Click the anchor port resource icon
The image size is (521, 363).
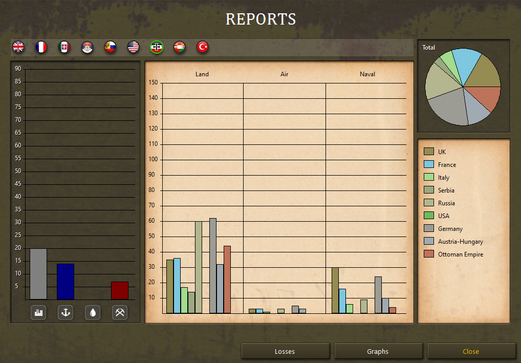[66, 312]
